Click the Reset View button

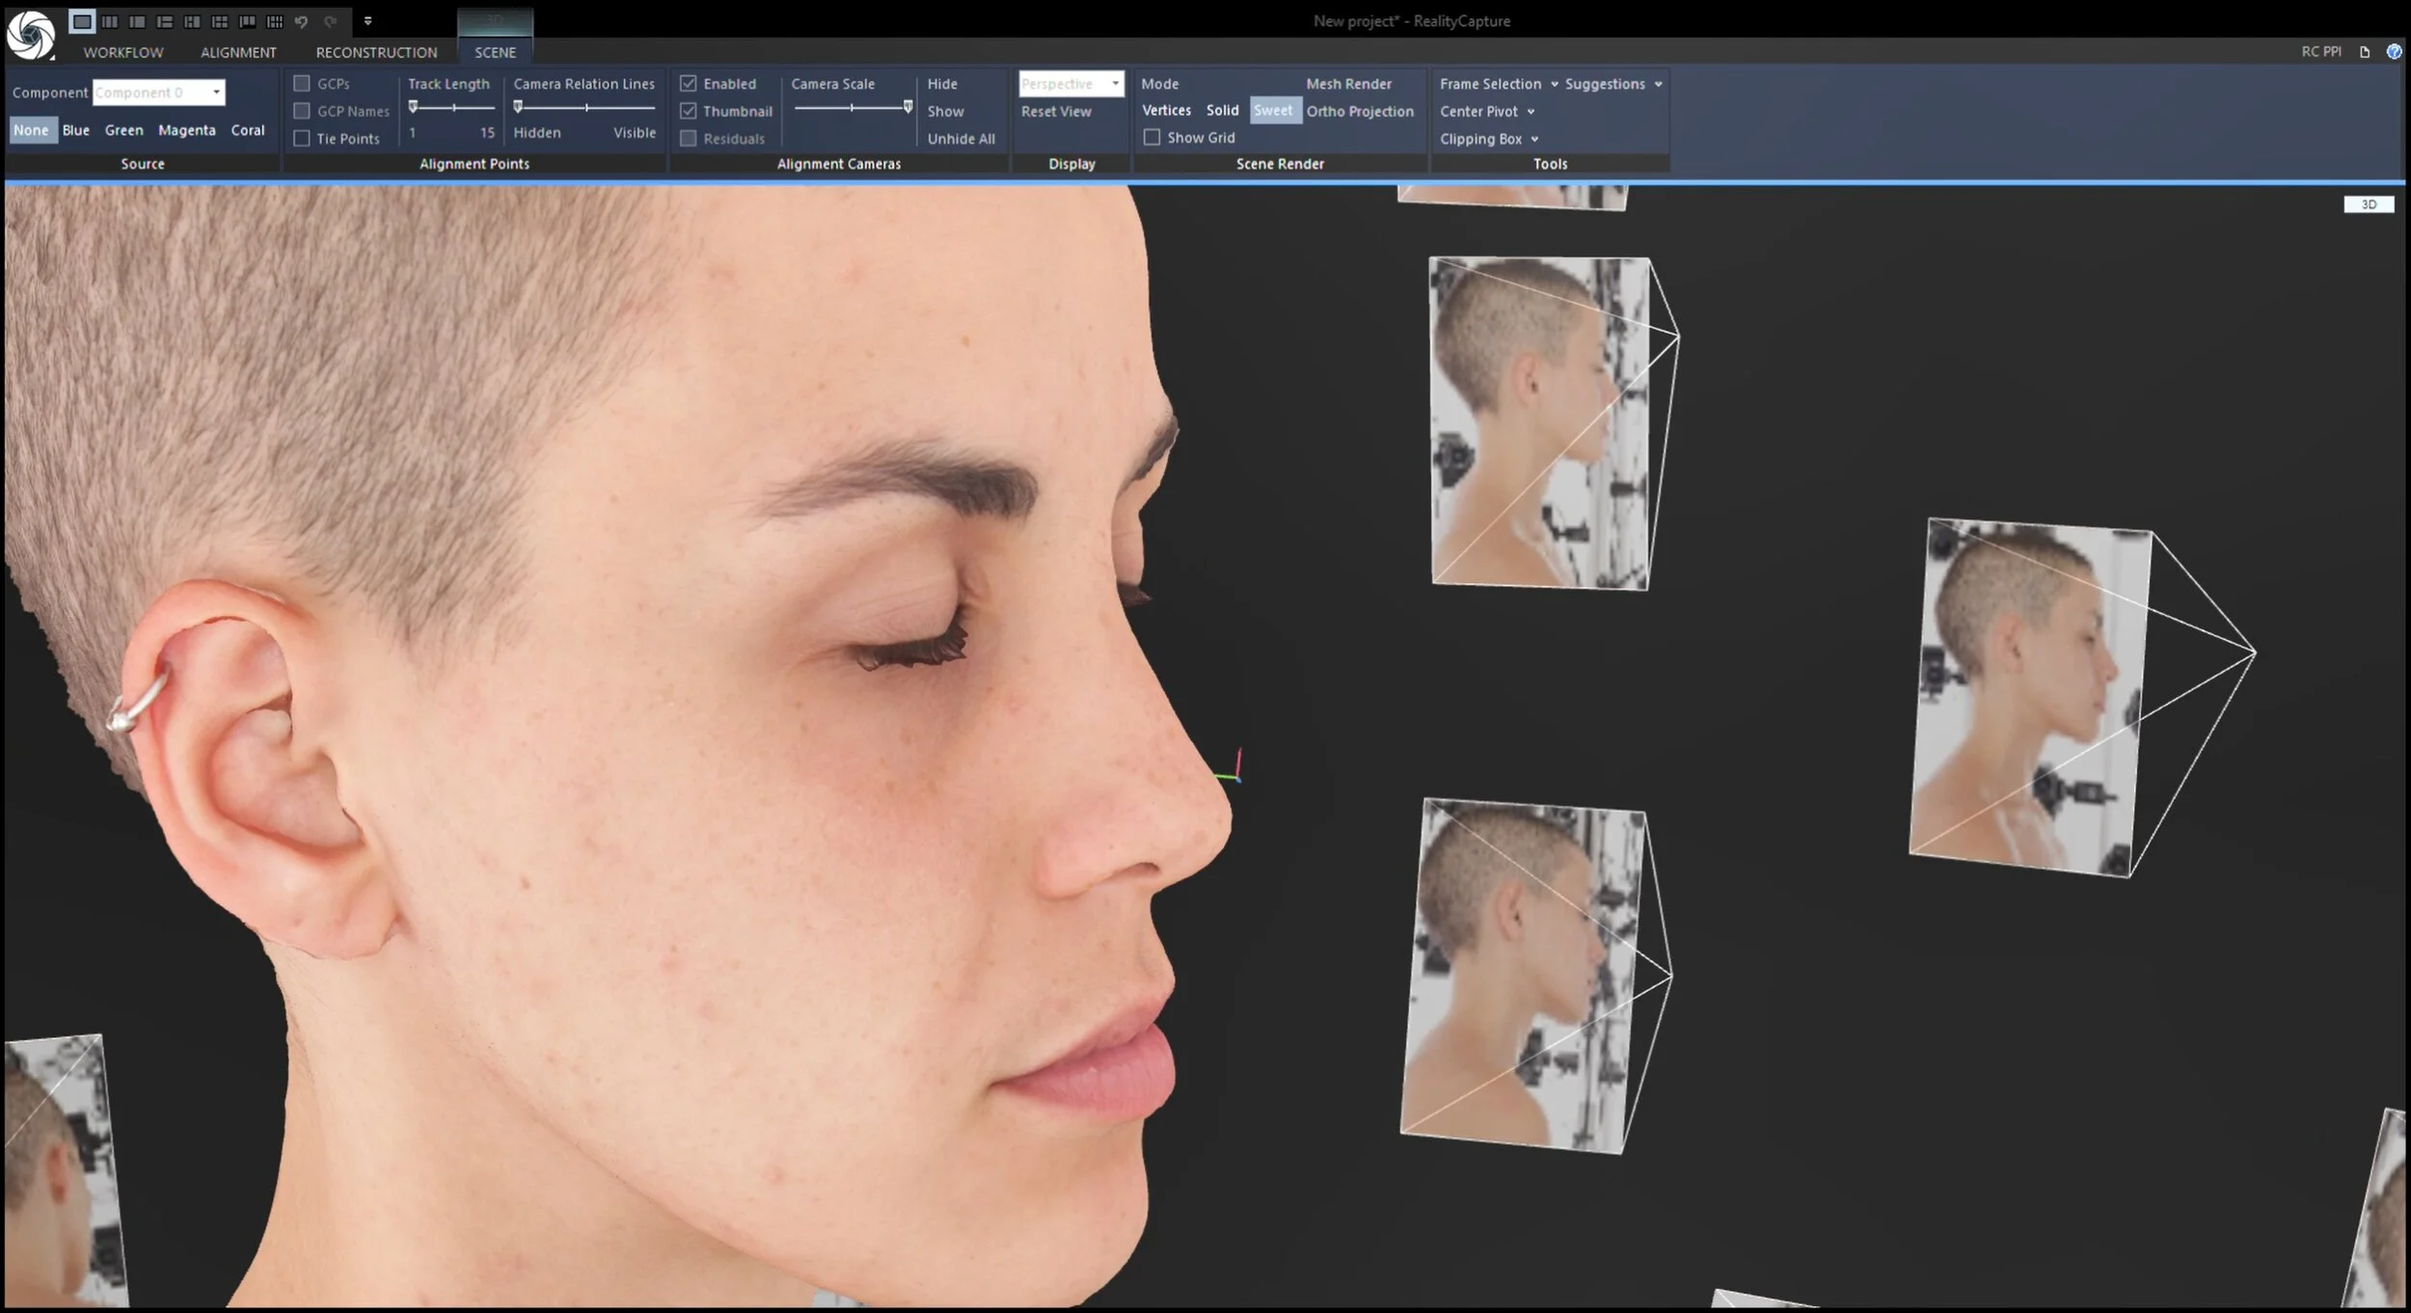pos(1056,112)
